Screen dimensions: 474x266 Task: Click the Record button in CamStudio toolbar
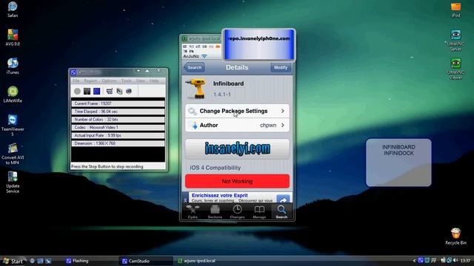(x=77, y=91)
